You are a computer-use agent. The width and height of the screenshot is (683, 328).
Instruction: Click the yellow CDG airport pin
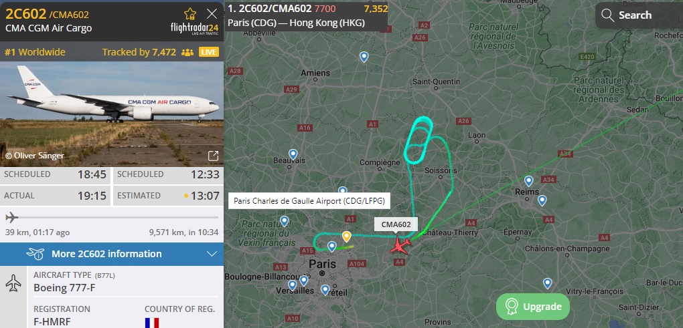pyautogui.click(x=346, y=236)
